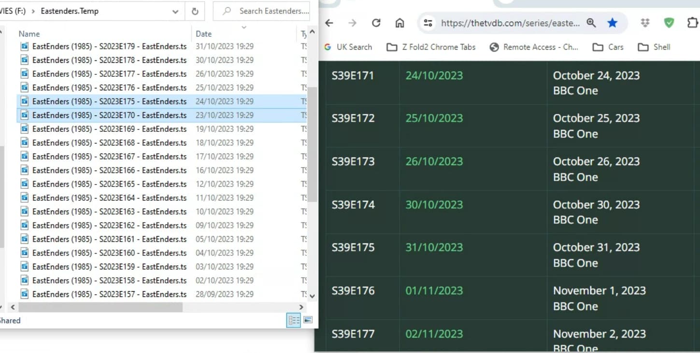This screenshot has height=353, width=700.
Task: Go forward in the Chrome browser
Action: [353, 23]
